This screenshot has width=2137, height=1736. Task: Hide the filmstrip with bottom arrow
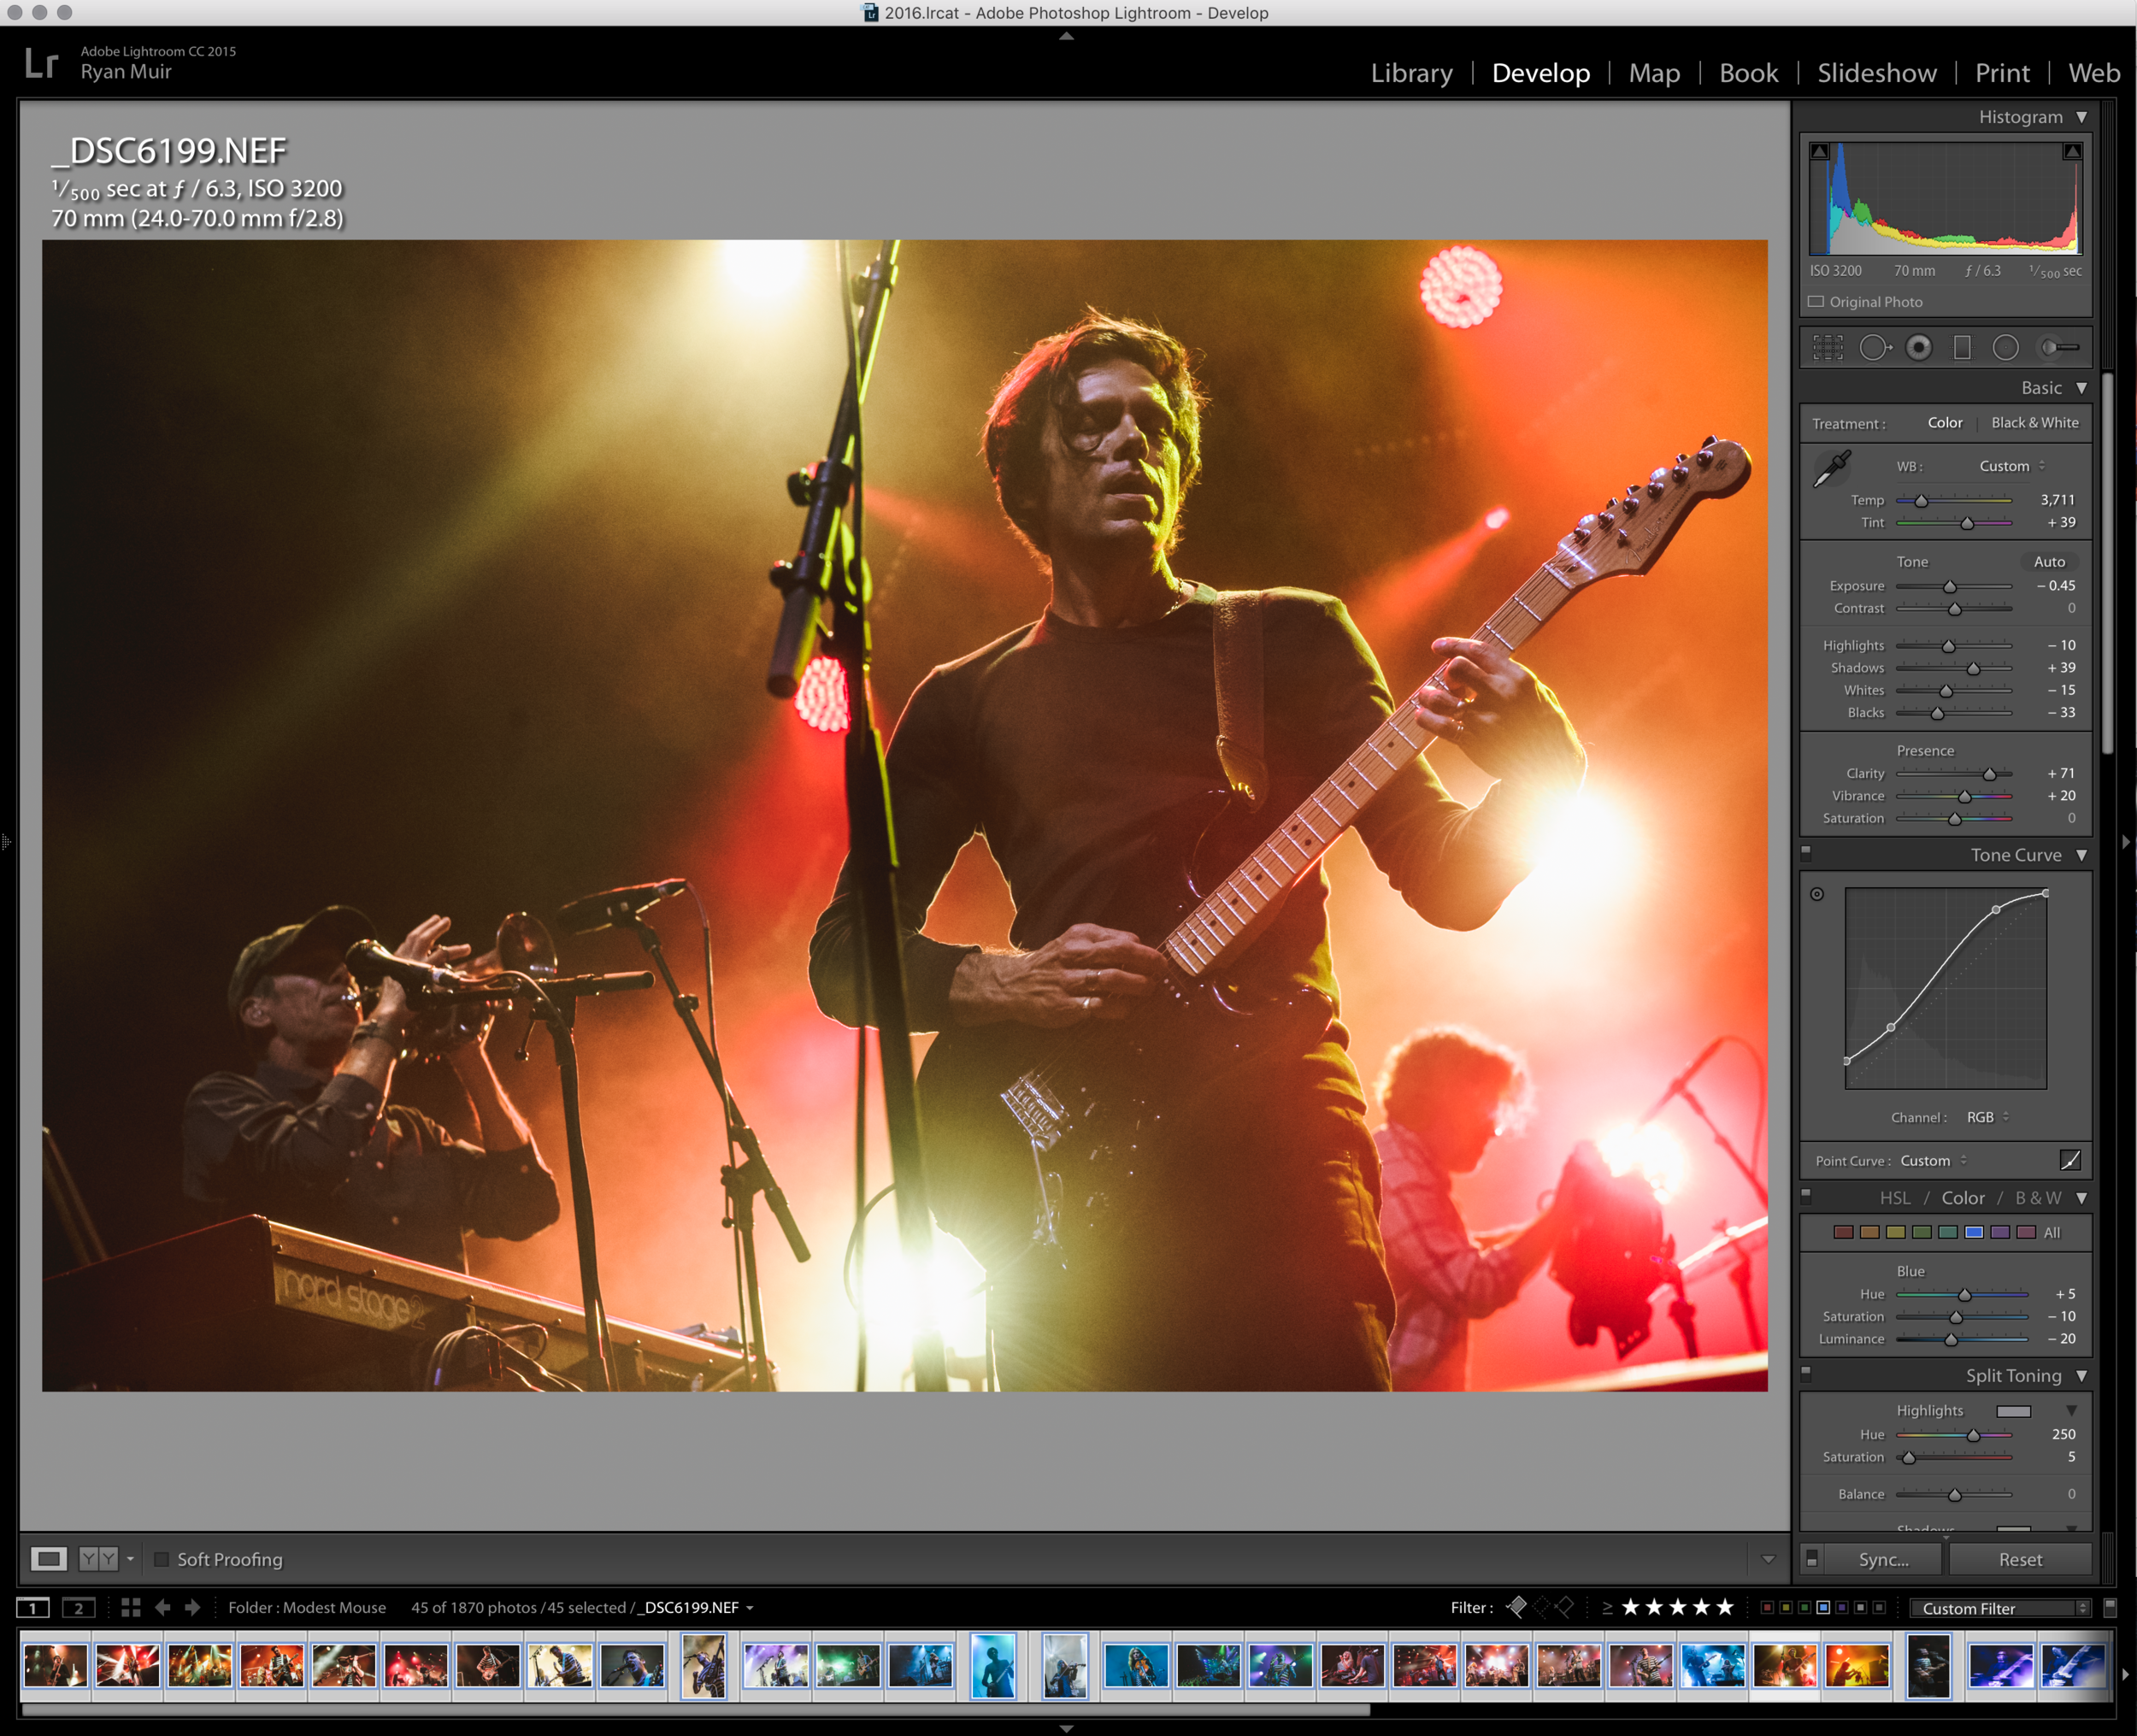click(x=1066, y=1728)
